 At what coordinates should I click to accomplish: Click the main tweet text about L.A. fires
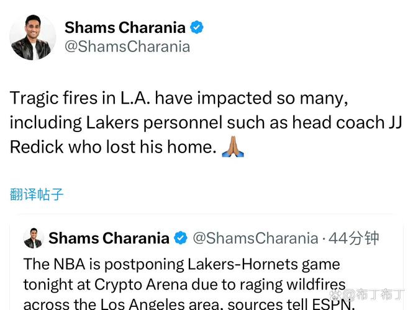coord(206,122)
